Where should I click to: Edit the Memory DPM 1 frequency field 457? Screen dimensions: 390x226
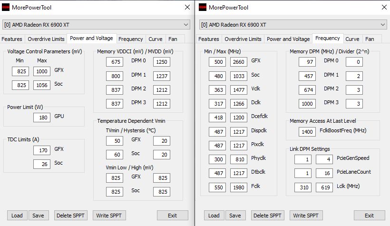point(307,76)
